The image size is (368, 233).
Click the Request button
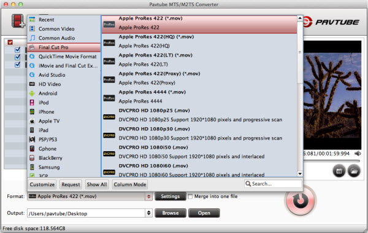[71, 184]
